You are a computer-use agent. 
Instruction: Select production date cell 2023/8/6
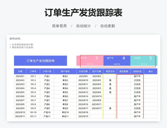(x=97, y=92)
